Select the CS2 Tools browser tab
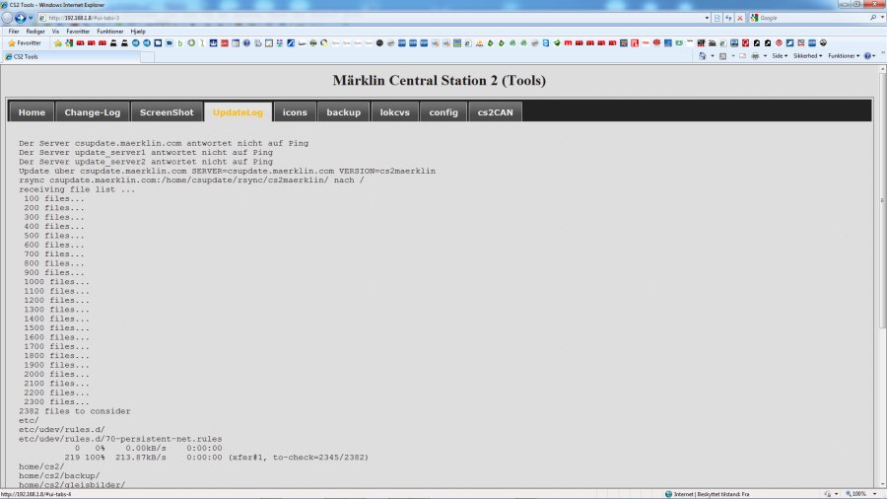Viewport: 887px width, 499px height. (x=70, y=56)
